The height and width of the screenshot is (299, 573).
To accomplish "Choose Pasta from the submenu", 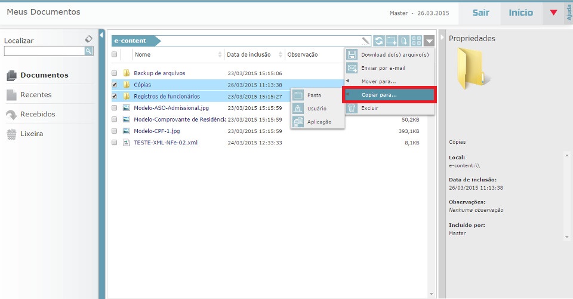I will pyautogui.click(x=314, y=95).
